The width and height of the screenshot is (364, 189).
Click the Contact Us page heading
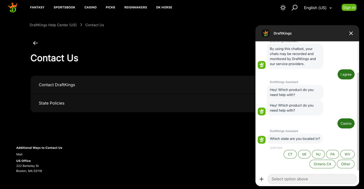pyautogui.click(x=54, y=58)
